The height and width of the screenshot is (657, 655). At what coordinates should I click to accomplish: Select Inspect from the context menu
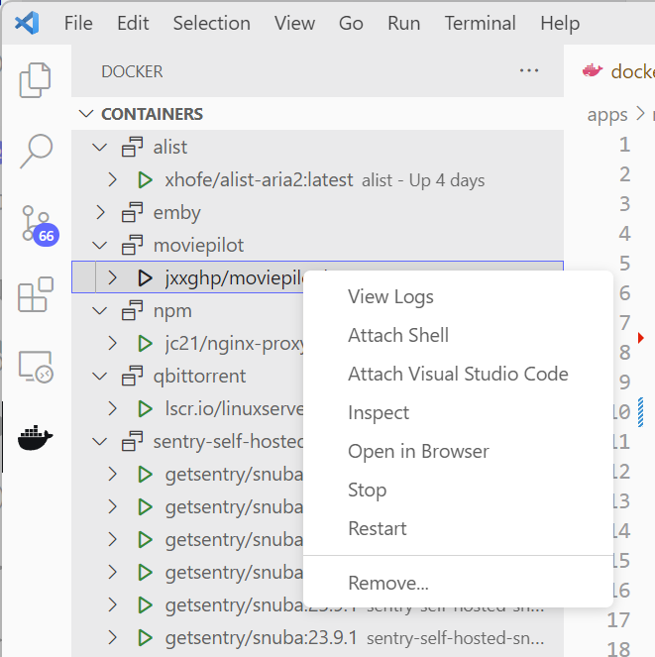coord(379,412)
